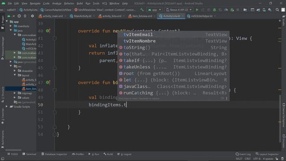Viewport: 286px width, 161px height.
Task: Open the VCS menu
Action: pos(105,4)
